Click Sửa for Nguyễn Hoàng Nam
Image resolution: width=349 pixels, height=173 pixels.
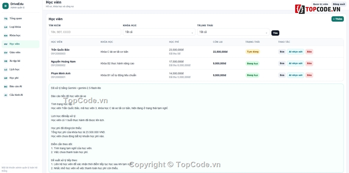[282, 64]
